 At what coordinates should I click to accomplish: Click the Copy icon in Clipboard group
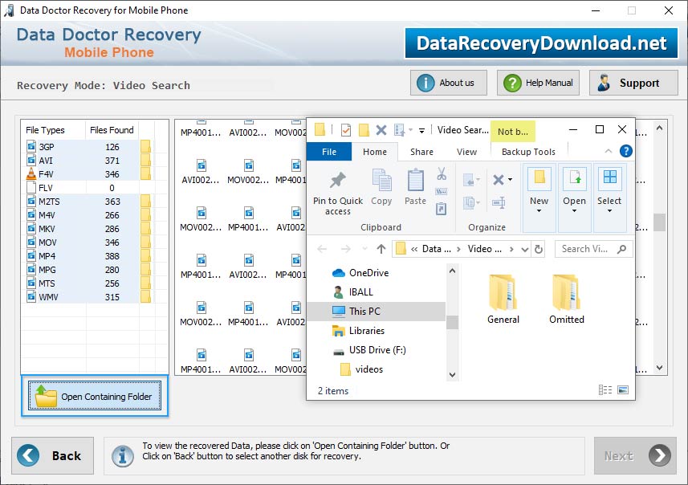click(x=381, y=181)
